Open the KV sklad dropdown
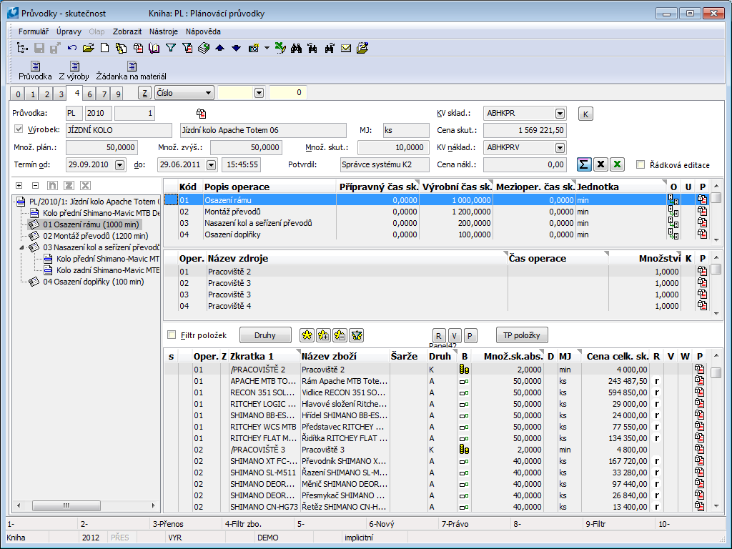 click(x=560, y=113)
